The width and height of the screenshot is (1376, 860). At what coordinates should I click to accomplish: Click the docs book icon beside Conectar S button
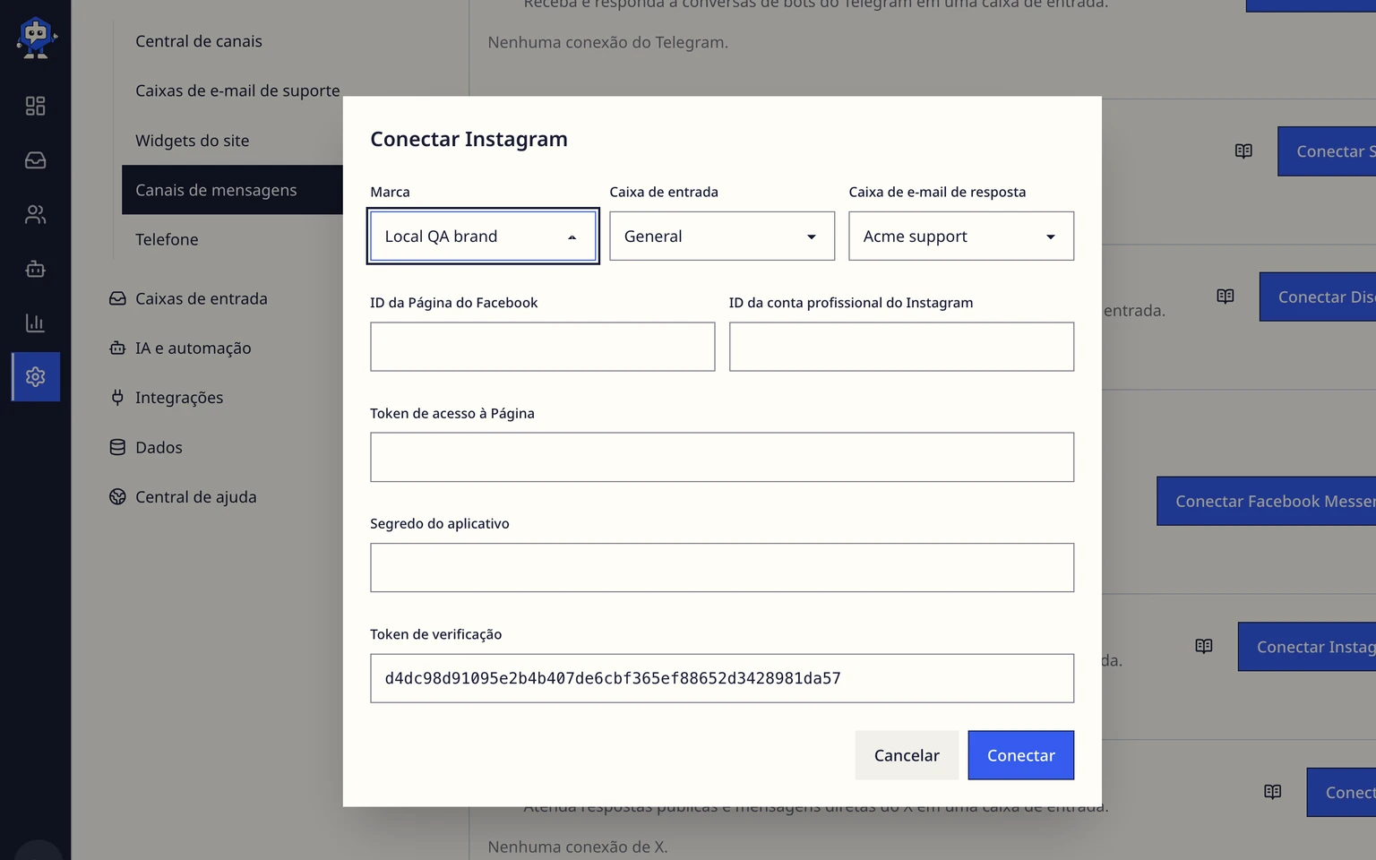(1243, 151)
